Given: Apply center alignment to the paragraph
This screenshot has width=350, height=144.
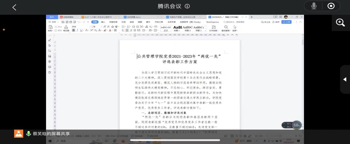Looking at the screenshot, I should (x=127, y=30).
